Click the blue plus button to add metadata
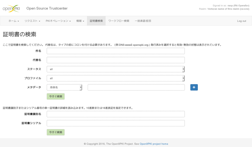The height and width of the screenshot is (147, 252). coord(194,87)
